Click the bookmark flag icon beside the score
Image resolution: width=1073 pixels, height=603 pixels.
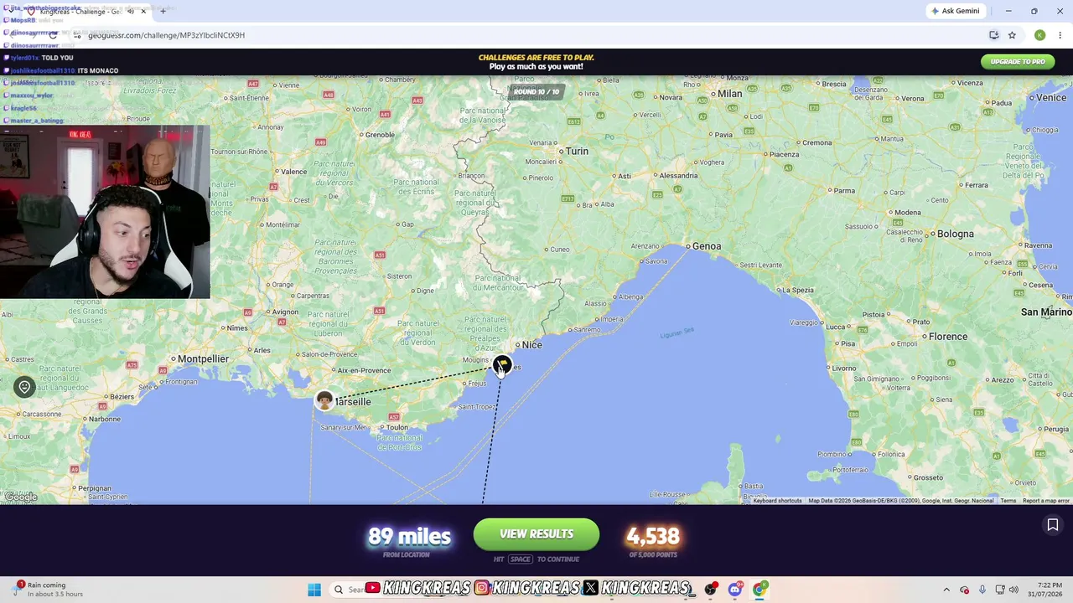tap(1053, 525)
